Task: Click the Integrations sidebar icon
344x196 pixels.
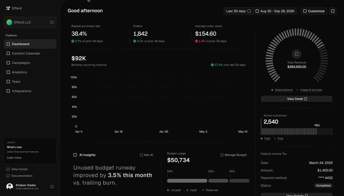Action: [x=8, y=91]
